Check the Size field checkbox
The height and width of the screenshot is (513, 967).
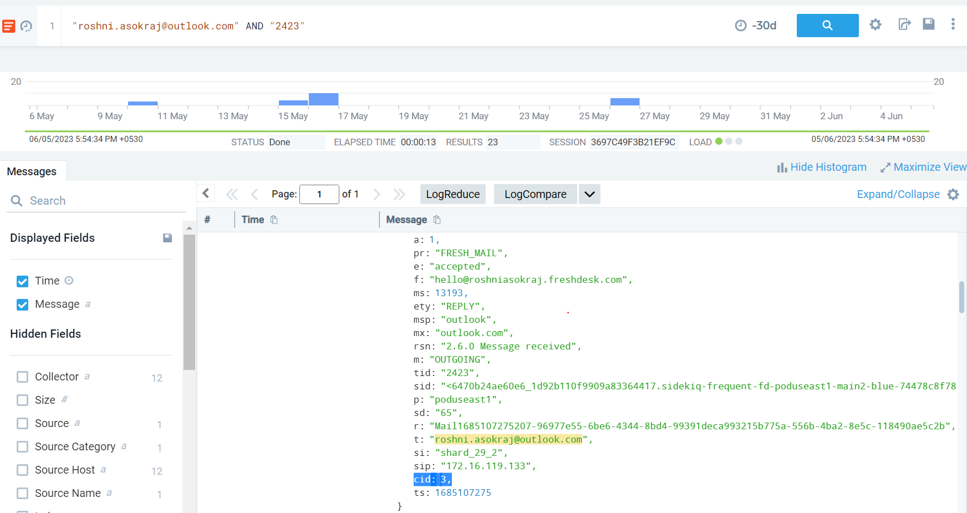point(22,400)
